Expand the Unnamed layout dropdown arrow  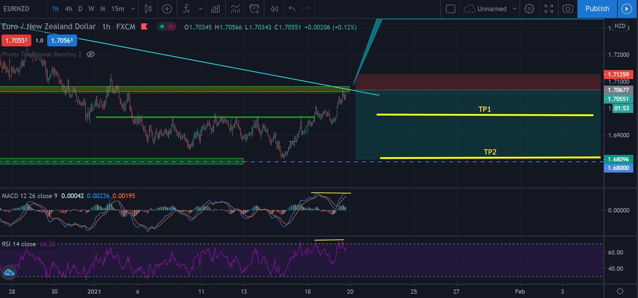(x=514, y=9)
